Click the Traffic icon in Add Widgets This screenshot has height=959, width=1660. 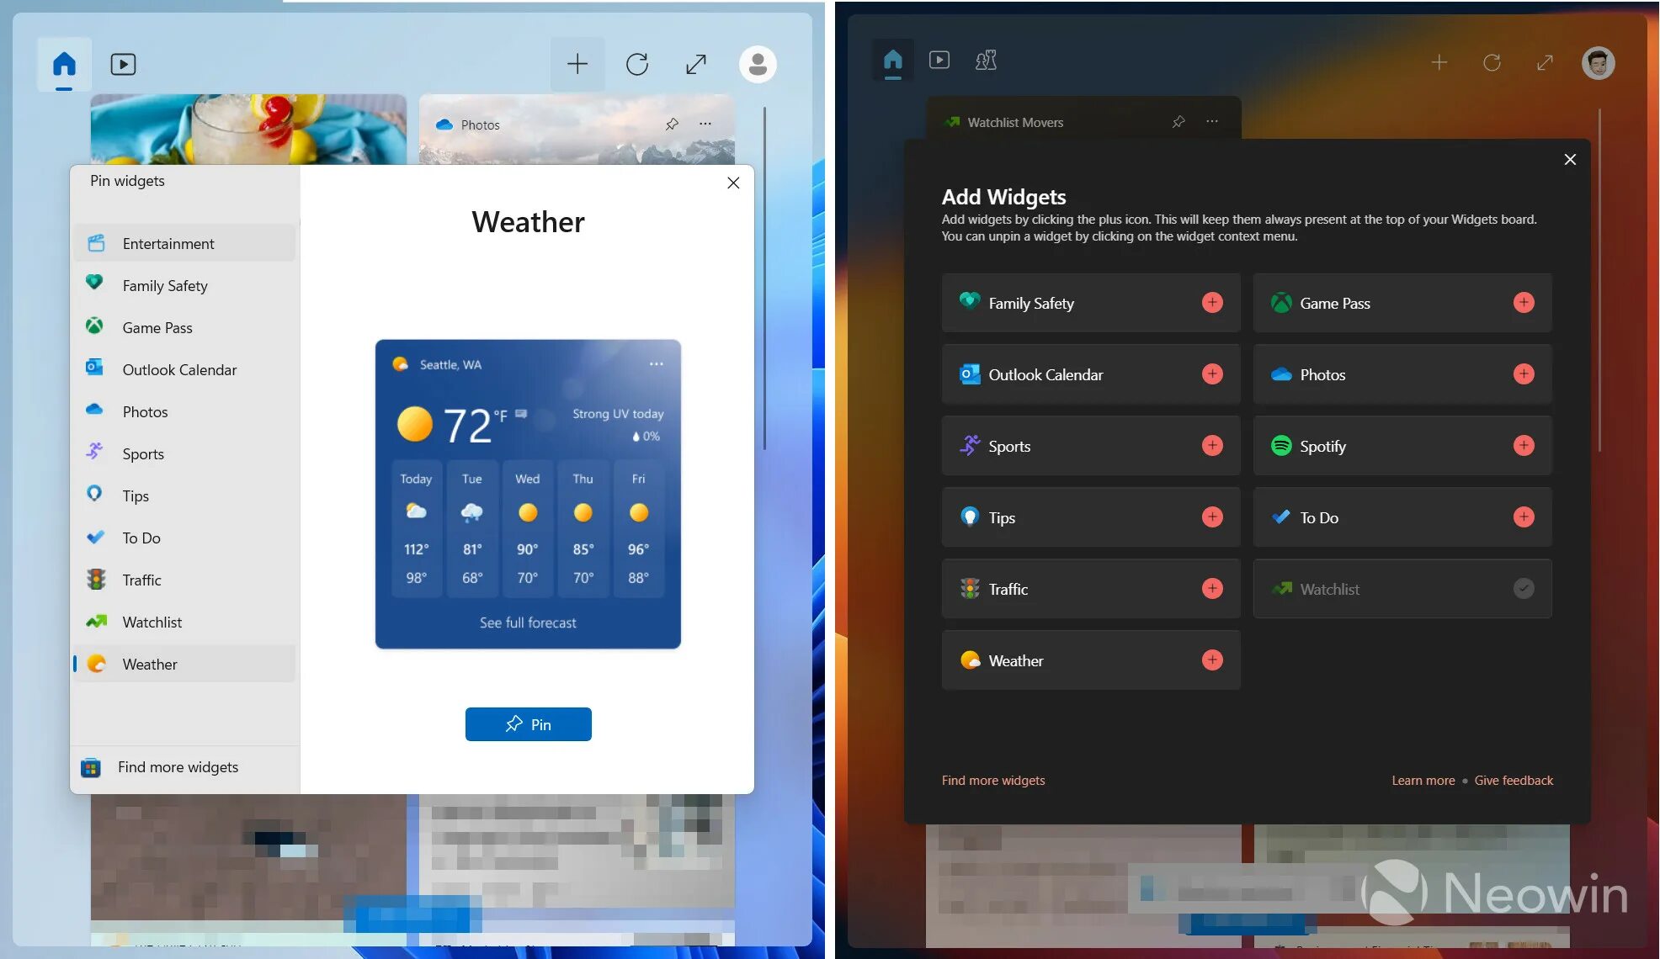point(970,588)
